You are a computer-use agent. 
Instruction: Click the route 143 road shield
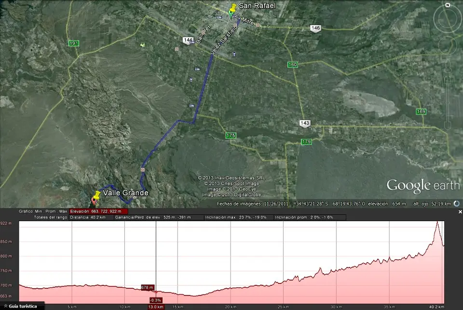coord(305,123)
